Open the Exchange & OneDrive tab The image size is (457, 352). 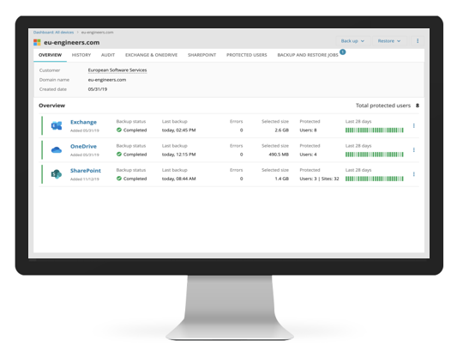click(x=151, y=55)
